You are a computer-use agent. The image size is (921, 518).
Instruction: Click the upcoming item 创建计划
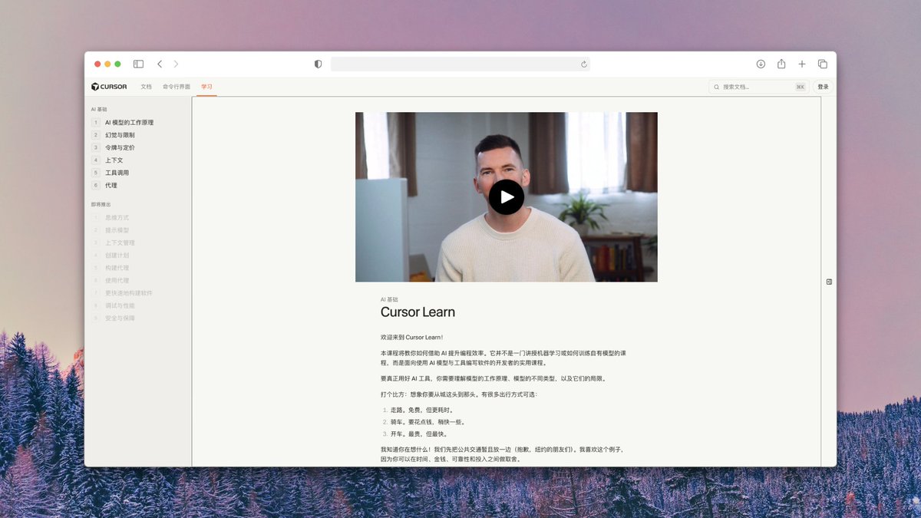click(x=117, y=255)
